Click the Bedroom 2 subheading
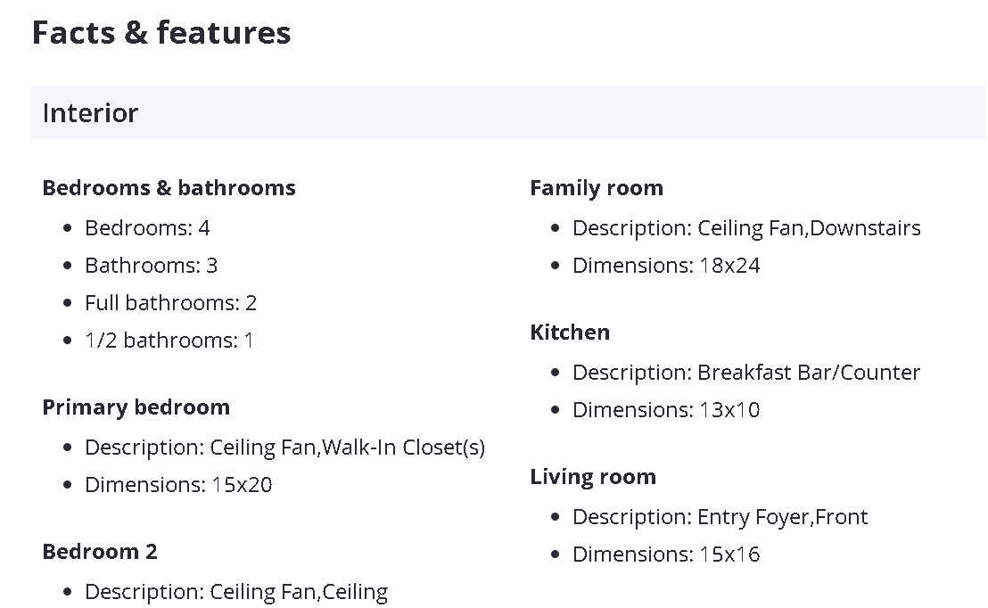 [x=100, y=552]
